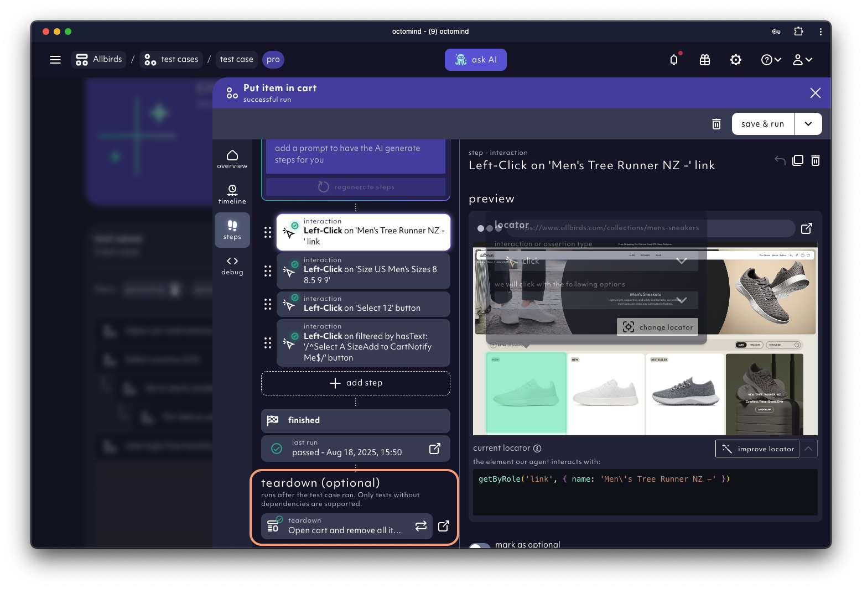Collapse the improve locator chevron
This screenshot has height=589, width=862.
(x=808, y=449)
